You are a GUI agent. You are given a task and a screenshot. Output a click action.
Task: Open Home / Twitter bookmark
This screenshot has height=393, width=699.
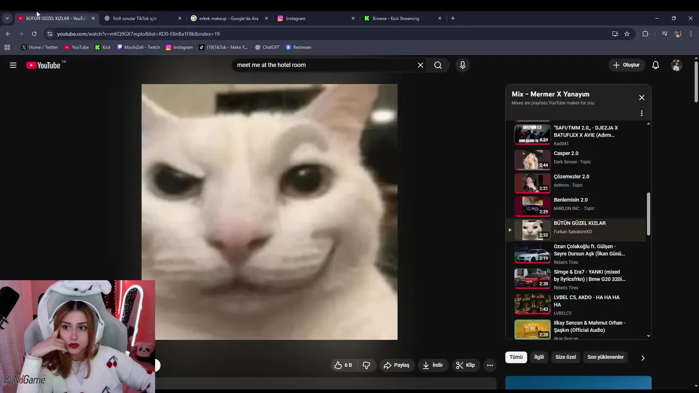point(39,47)
